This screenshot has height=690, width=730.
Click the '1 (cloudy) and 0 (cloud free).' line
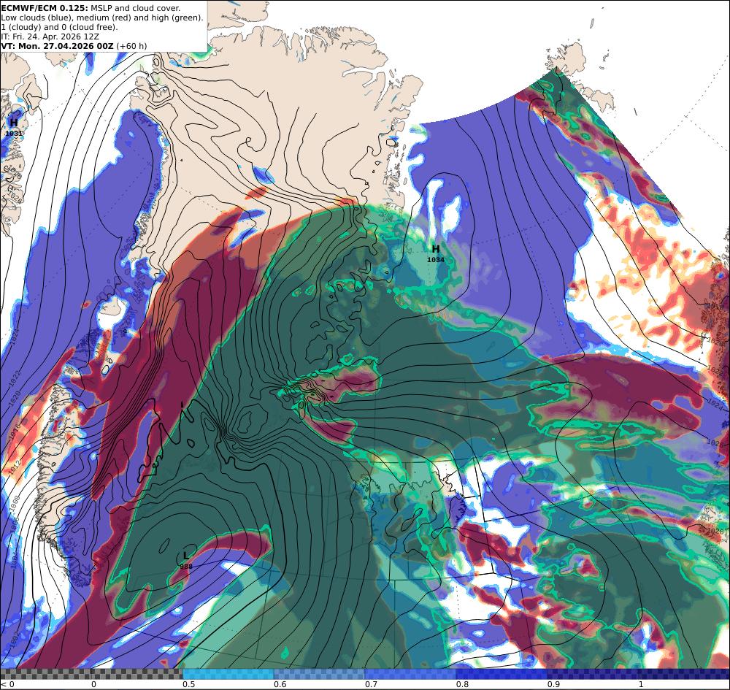pyautogui.click(x=60, y=27)
